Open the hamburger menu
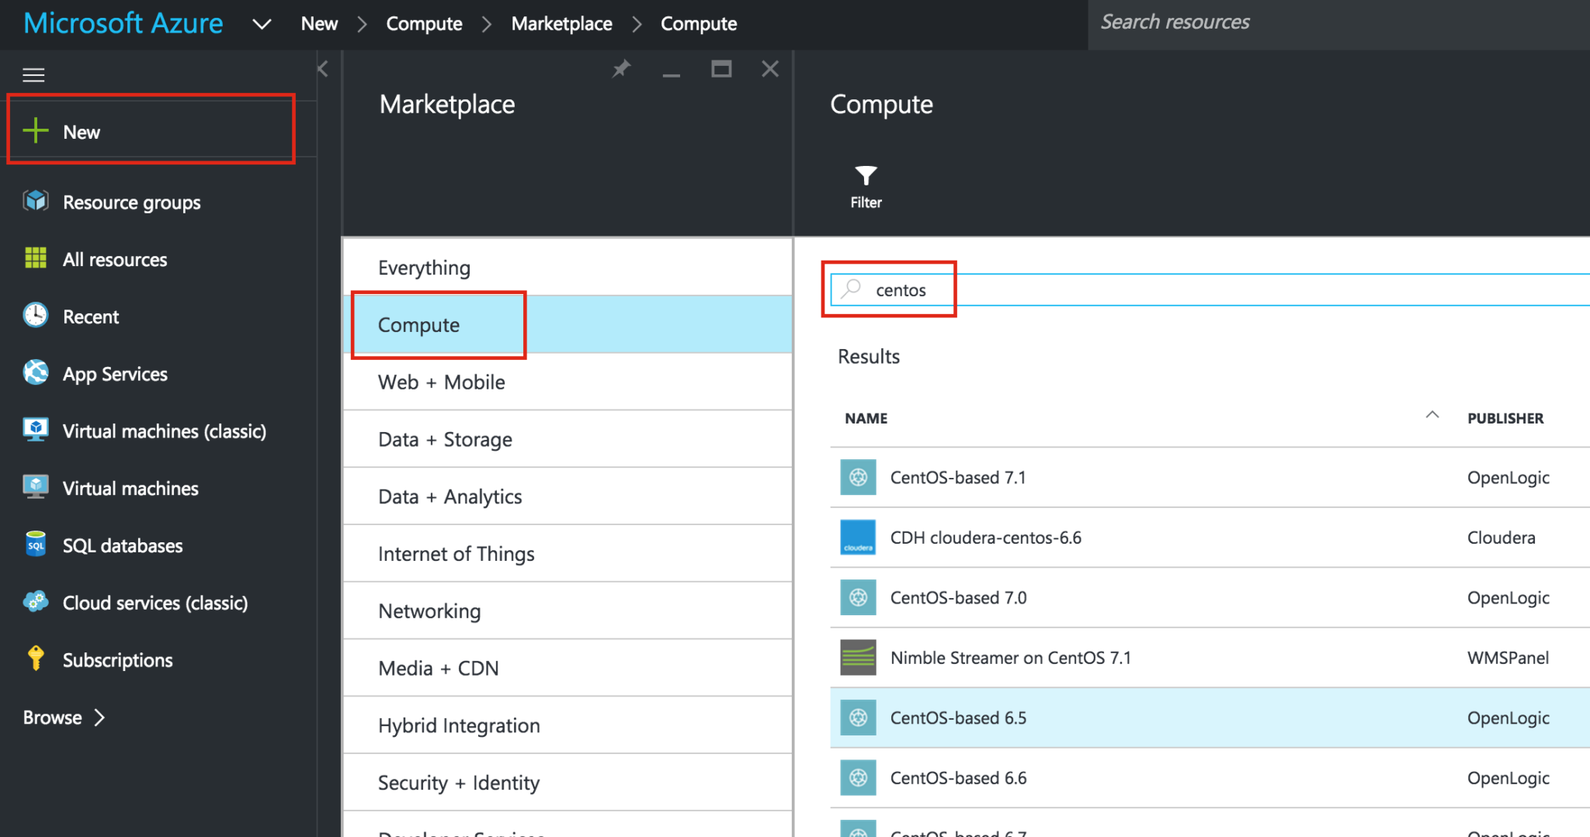The image size is (1590, 837). click(x=33, y=74)
